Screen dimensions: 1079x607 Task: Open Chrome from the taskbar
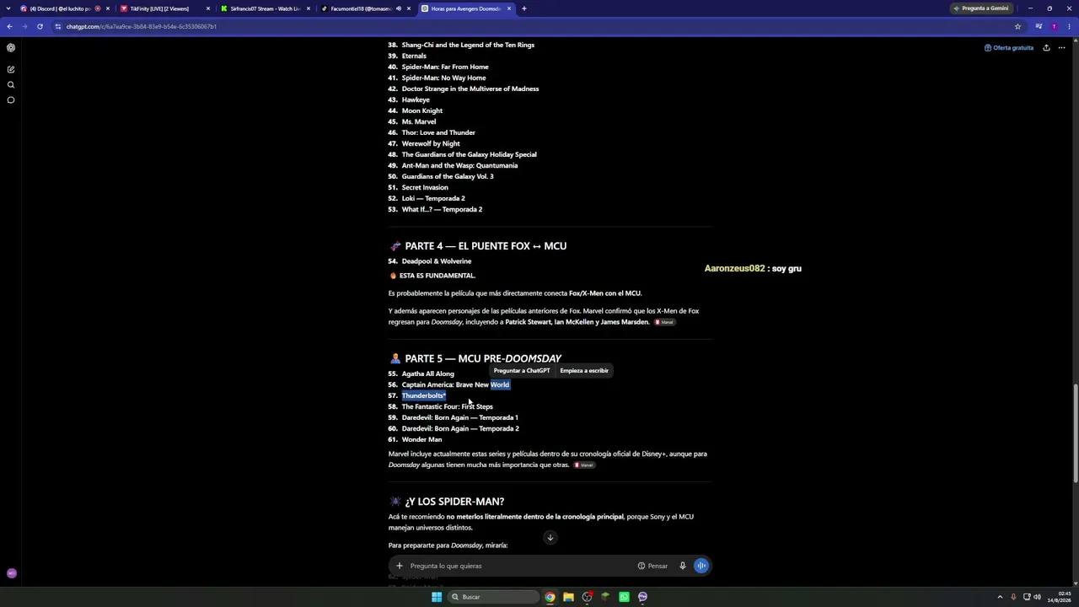pos(550,597)
